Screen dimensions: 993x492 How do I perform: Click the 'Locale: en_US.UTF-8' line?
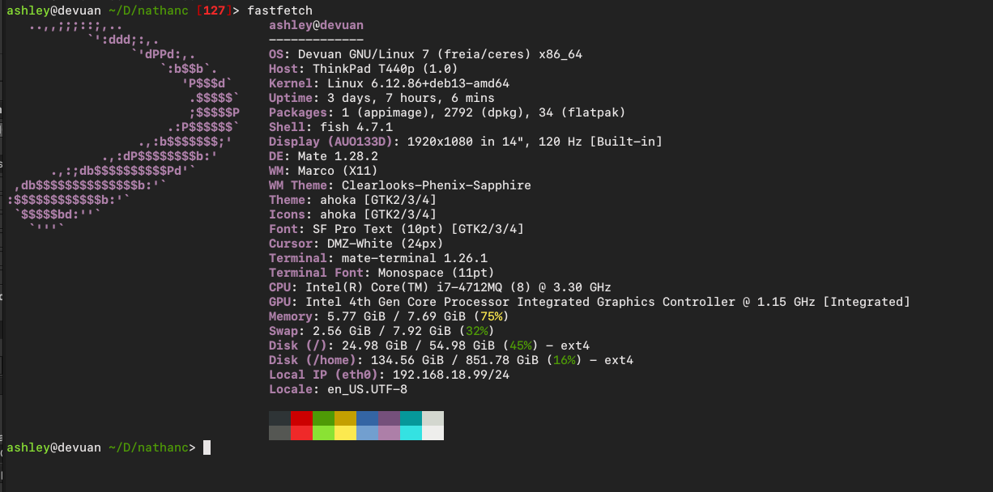point(338,389)
